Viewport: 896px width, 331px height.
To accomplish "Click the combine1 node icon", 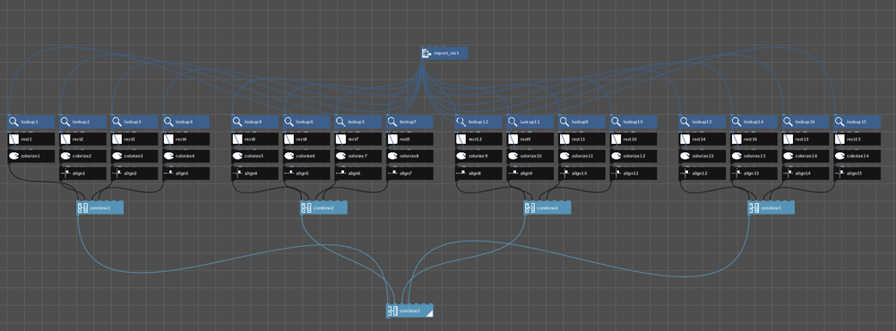I will (82, 208).
